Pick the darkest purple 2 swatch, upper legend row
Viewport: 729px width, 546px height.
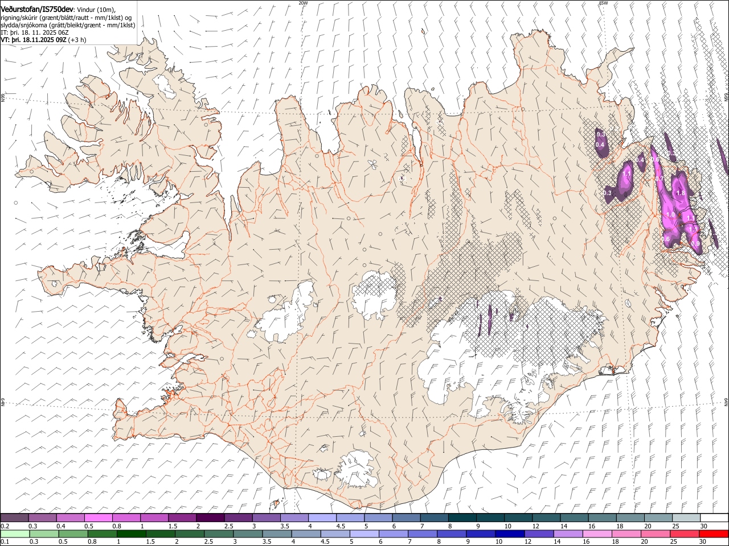pos(210,518)
